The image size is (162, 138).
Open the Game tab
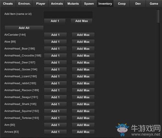click(154, 4)
